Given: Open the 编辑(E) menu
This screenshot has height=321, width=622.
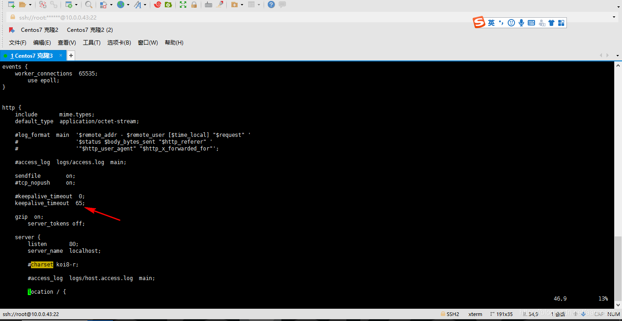Looking at the screenshot, I should click(42, 43).
